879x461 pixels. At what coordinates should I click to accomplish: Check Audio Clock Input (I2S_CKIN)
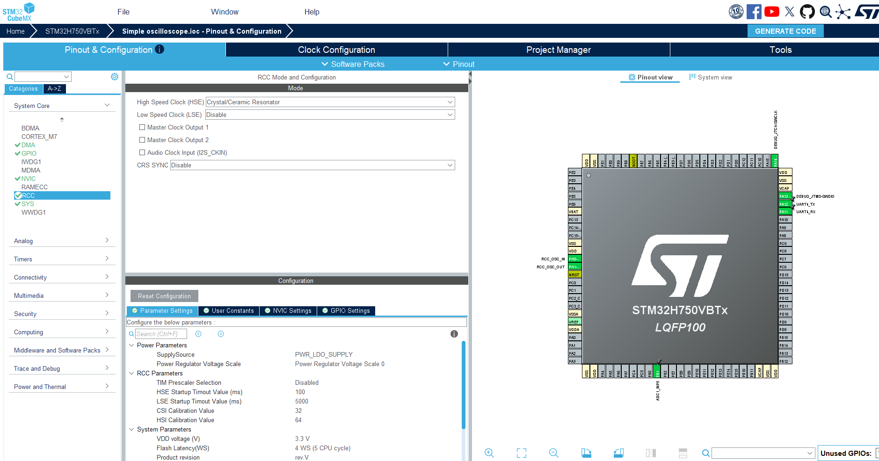142,152
